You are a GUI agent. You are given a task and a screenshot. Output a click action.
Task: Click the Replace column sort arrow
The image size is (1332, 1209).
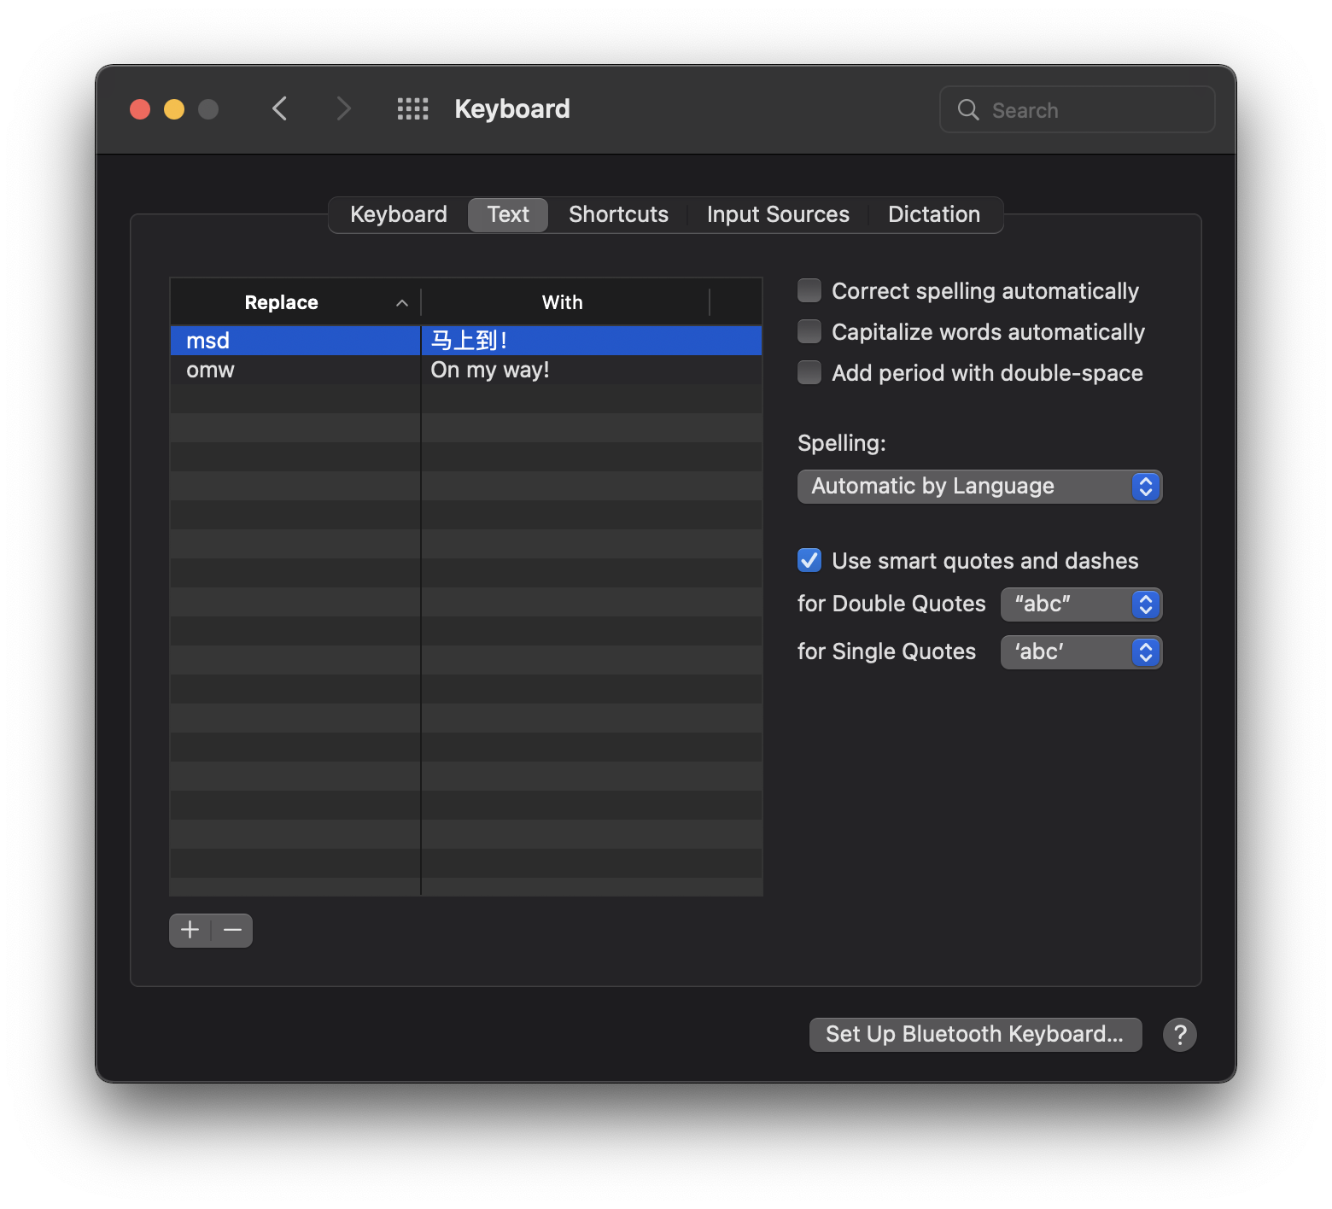[401, 303]
